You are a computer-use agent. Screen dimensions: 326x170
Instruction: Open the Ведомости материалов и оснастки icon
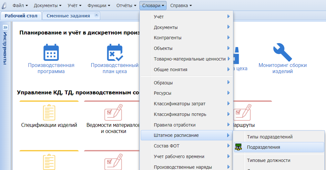(x=113, y=112)
